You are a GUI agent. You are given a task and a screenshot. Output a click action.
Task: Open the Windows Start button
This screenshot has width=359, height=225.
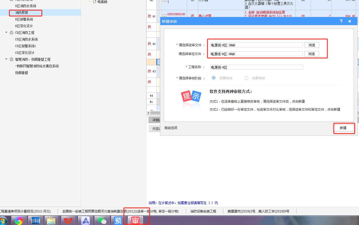point(3,221)
